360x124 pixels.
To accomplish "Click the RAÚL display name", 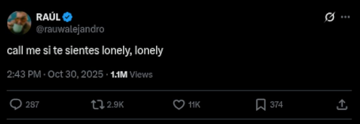I will 48,17.
